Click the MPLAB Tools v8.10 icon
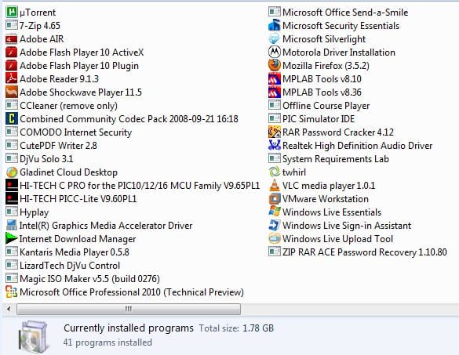Viewport: 459px width, 355px height. (x=275, y=79)
